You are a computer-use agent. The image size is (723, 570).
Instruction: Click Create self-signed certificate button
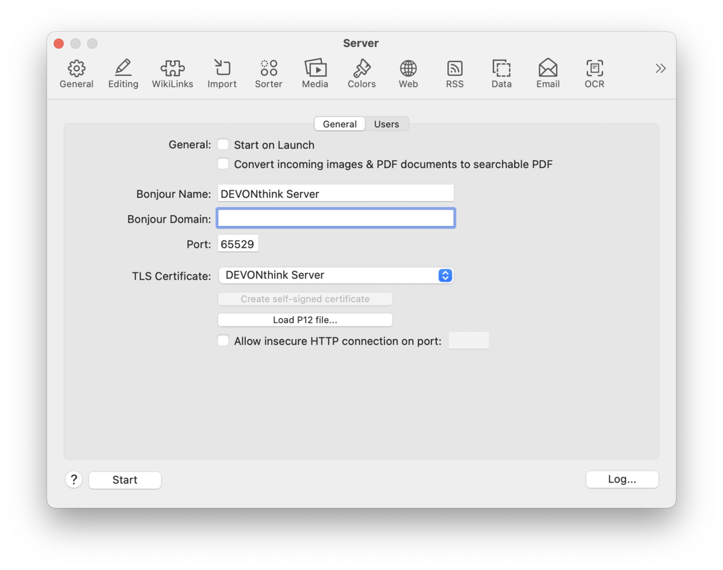305,299
